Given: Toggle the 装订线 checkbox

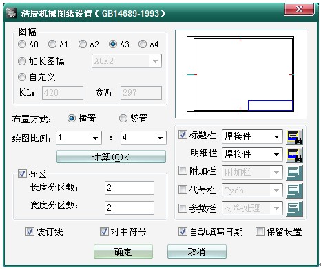Looking at the screenshot, I should pyautogui.click(x=30, y=232).
